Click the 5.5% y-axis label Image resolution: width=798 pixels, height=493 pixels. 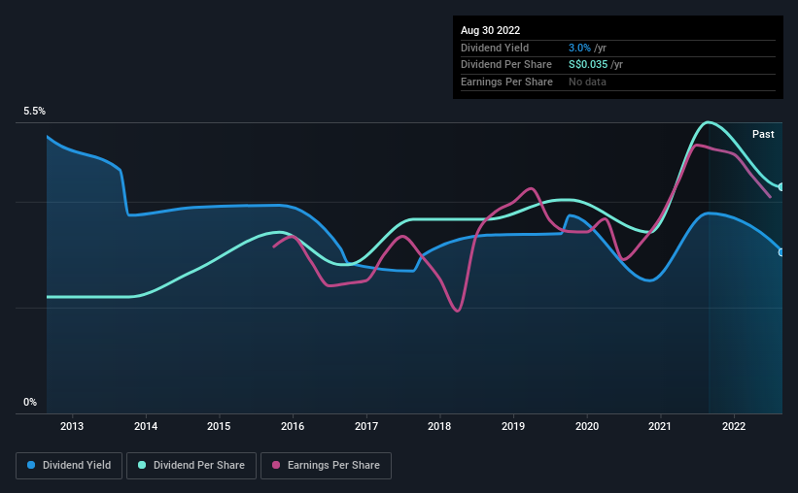[34, 111]
